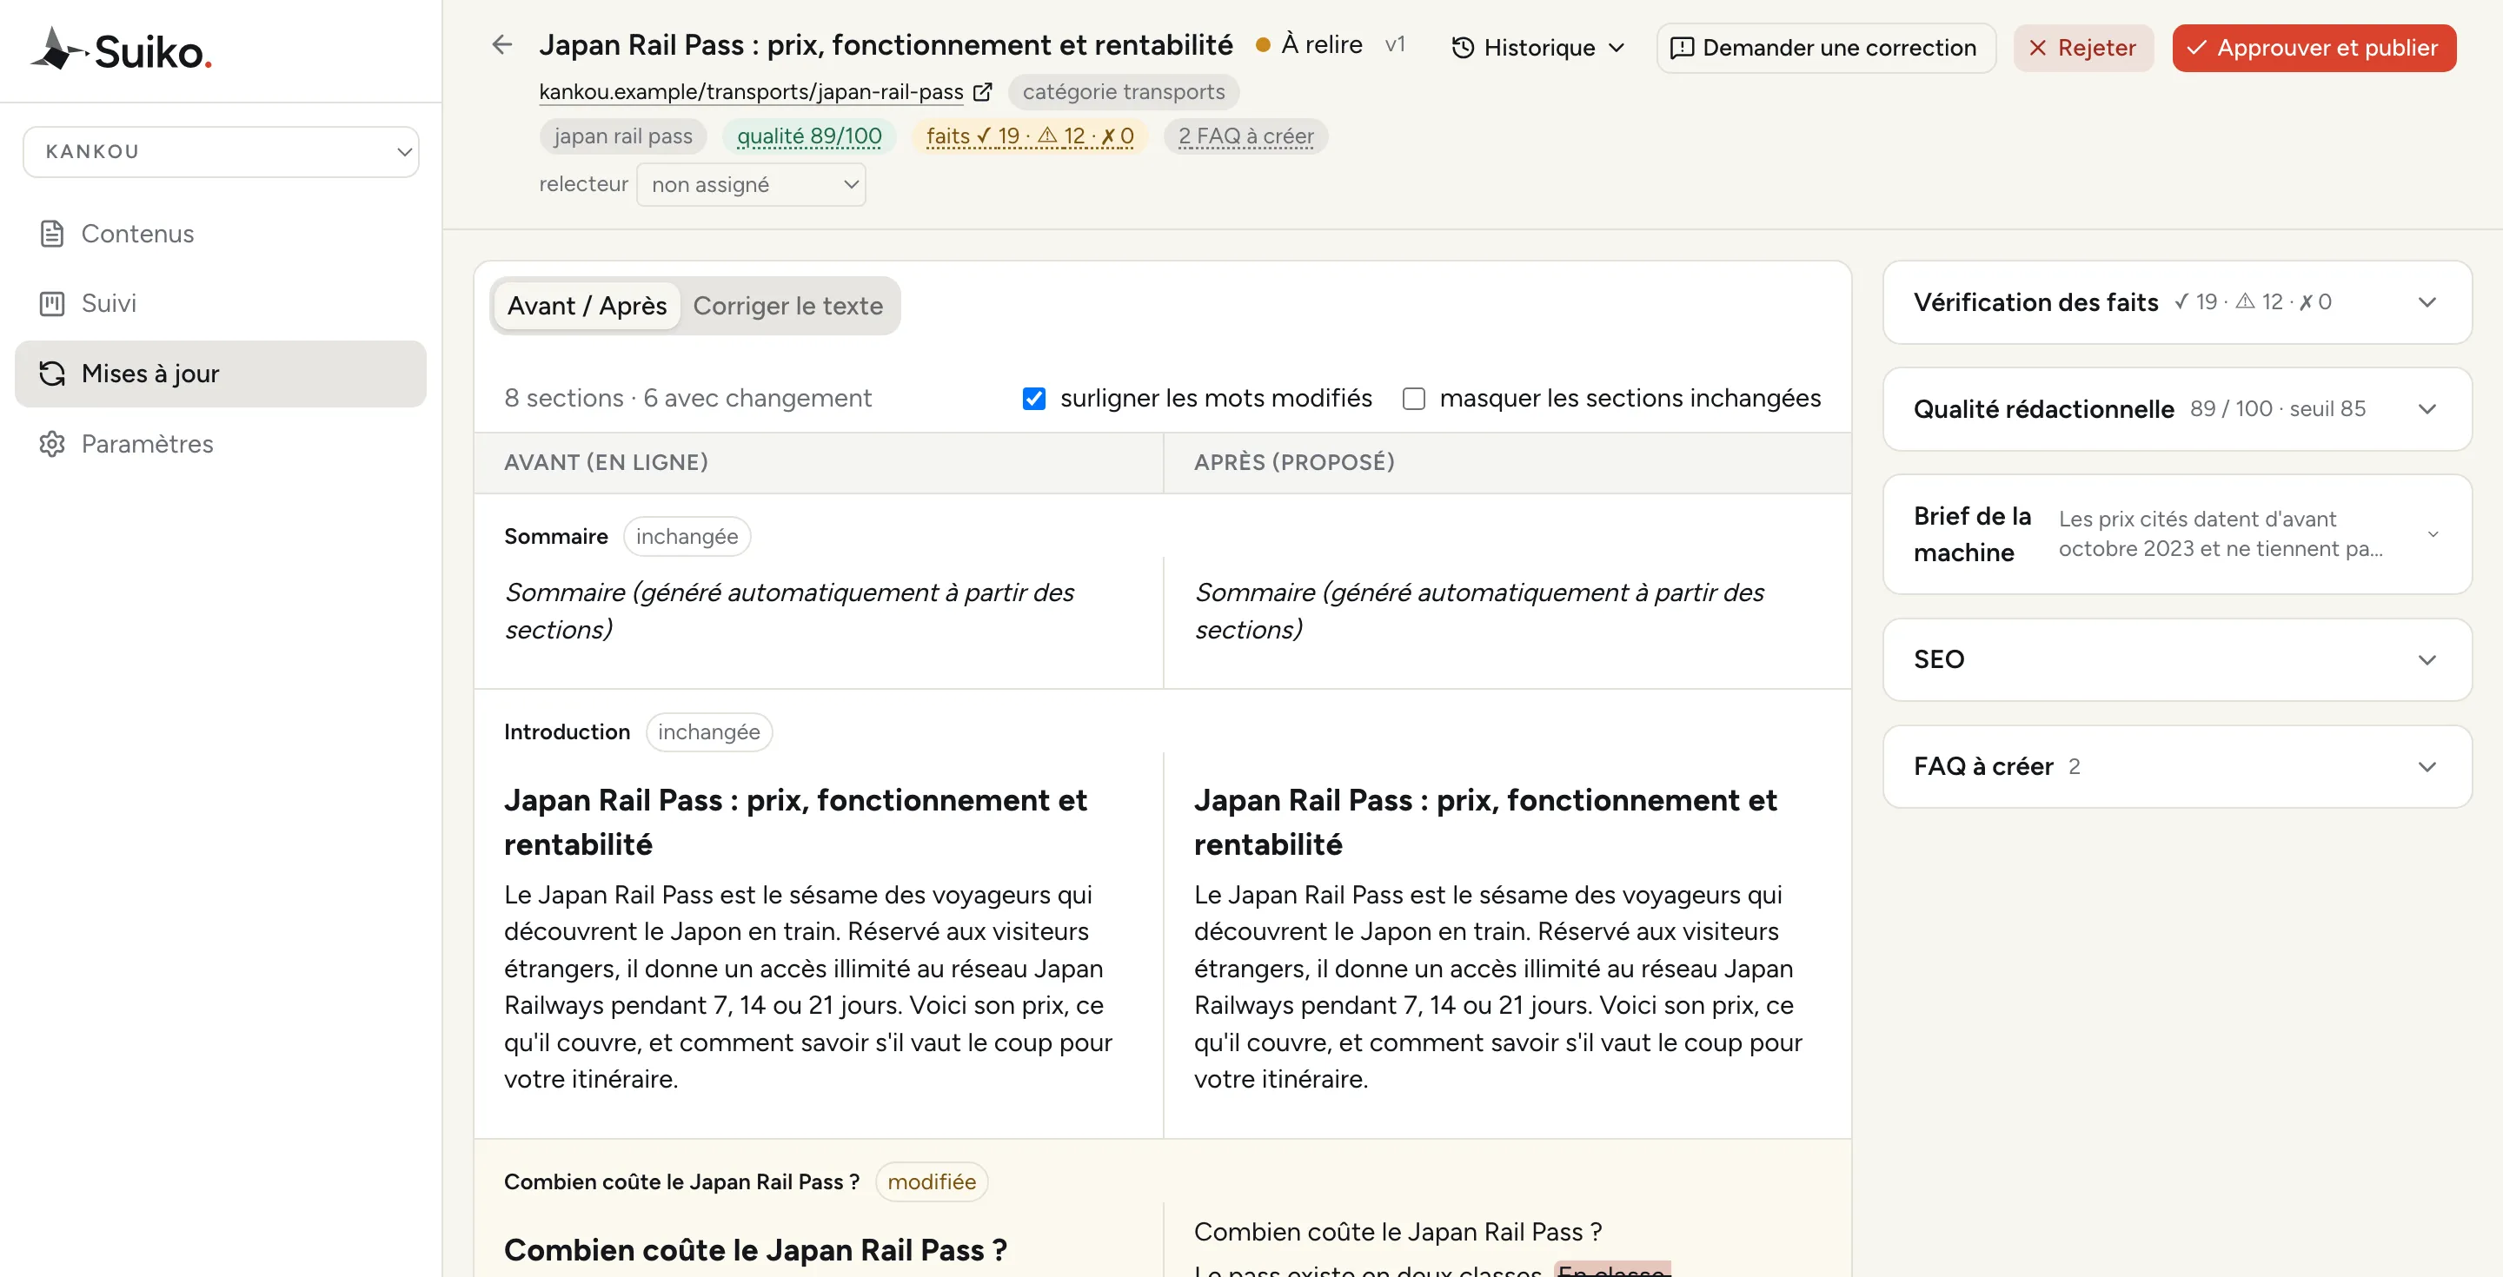Open kankou.example/transports/japan-rail-pass link
2503x1277 pixels.
pyautogui.click(x=751, y=91)
